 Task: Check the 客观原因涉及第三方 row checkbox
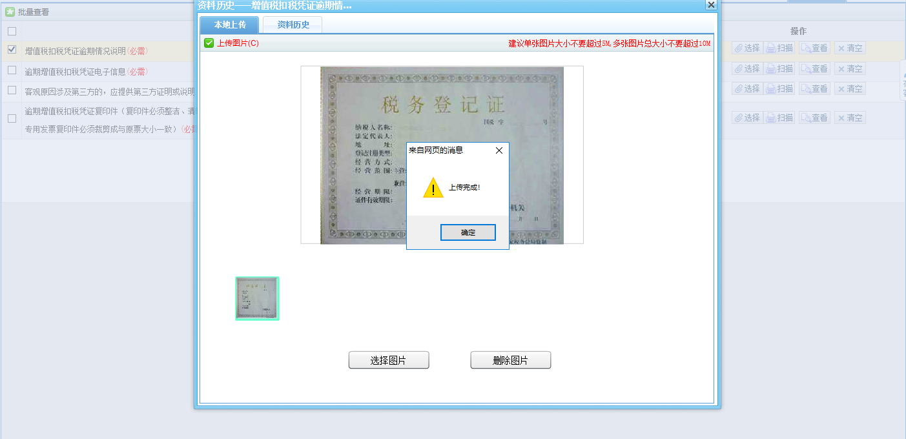pyautogui.click(x=11, y=90)
